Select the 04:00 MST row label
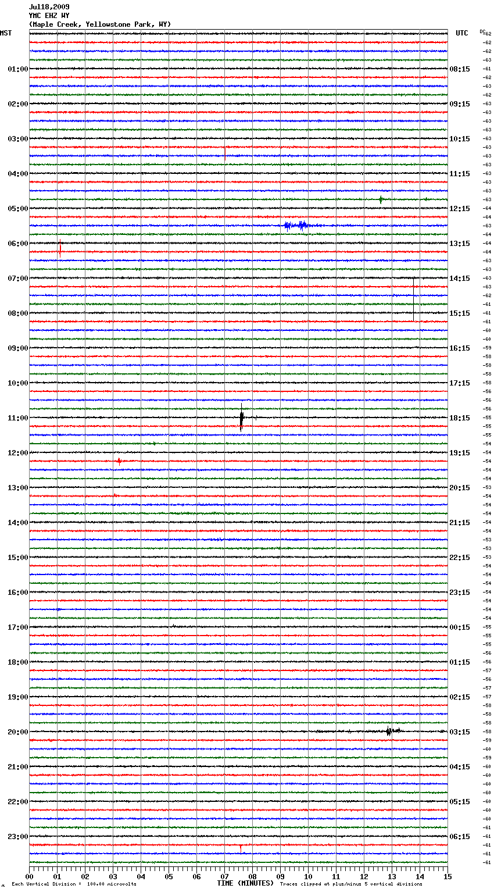494x892 pixels. click(18, 174)
